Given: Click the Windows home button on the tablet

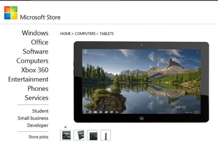Looking at the screenshot, I should tap(142, 118).
